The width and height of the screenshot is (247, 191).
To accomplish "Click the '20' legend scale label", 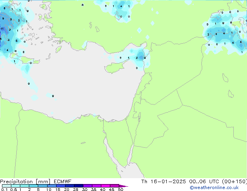I will coord(67,189).
